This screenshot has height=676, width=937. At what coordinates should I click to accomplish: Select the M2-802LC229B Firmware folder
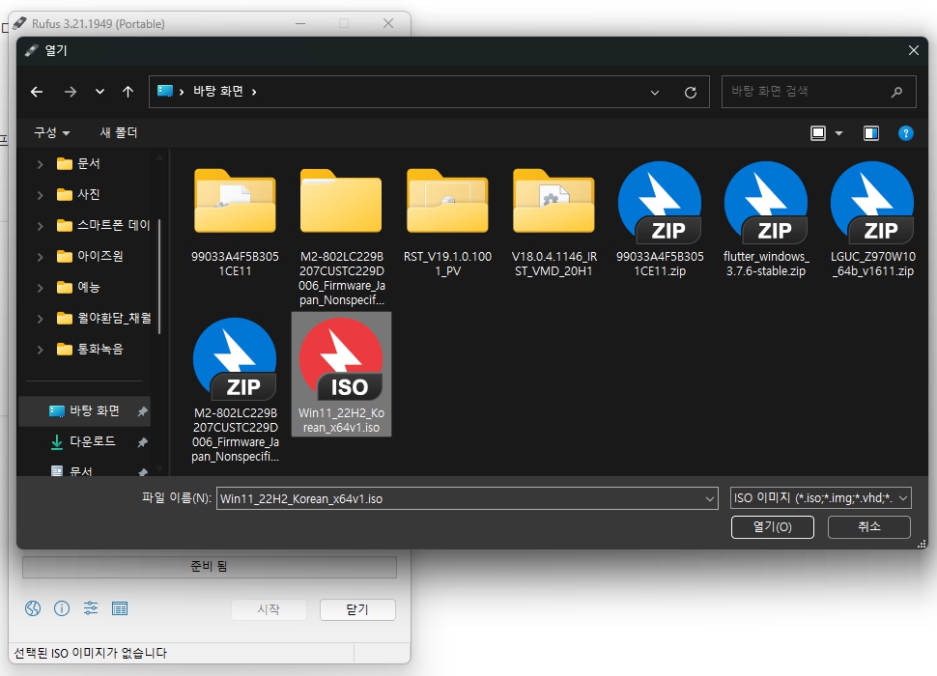pos(341,236)
